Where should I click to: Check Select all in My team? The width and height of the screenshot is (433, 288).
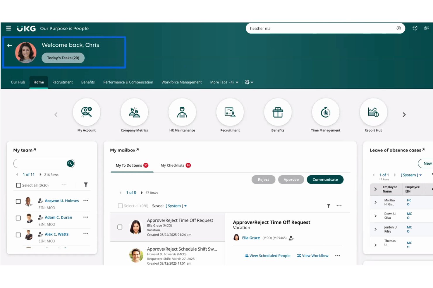(x=18, y=185)
